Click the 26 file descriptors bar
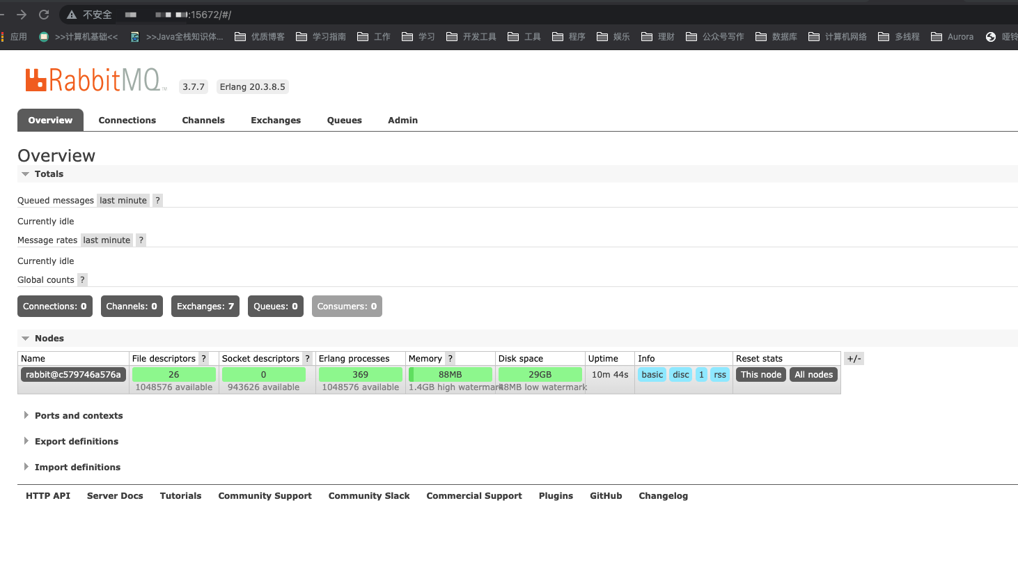 (174, 375)
